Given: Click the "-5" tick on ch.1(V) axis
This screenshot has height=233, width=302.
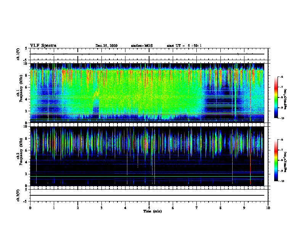Looking at the screenshot, I should pyautogui.click(x=26, y=60).
